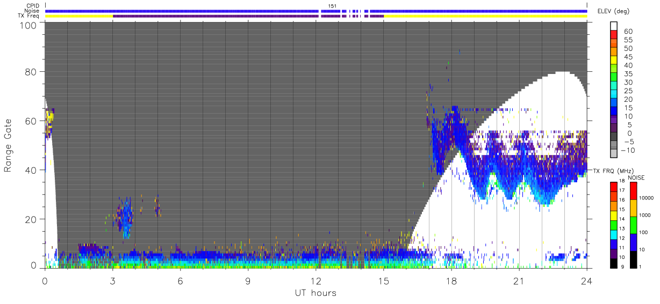Click the UT hours axis title
This screenshot has height=304, width=660.
315,293
